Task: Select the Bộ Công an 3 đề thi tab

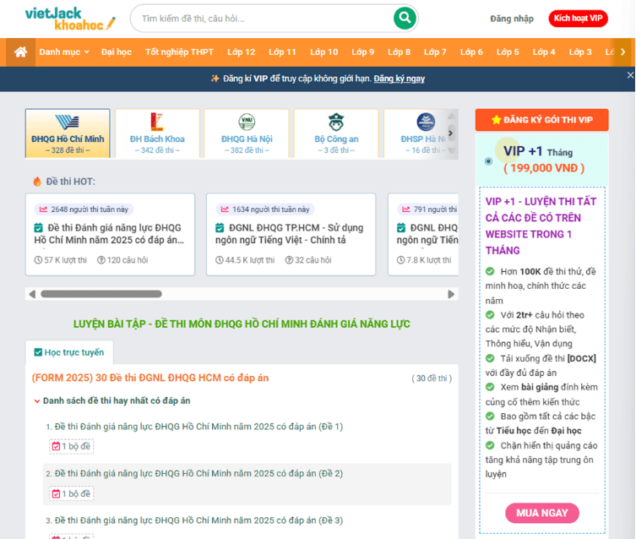Action: (336, 133)
